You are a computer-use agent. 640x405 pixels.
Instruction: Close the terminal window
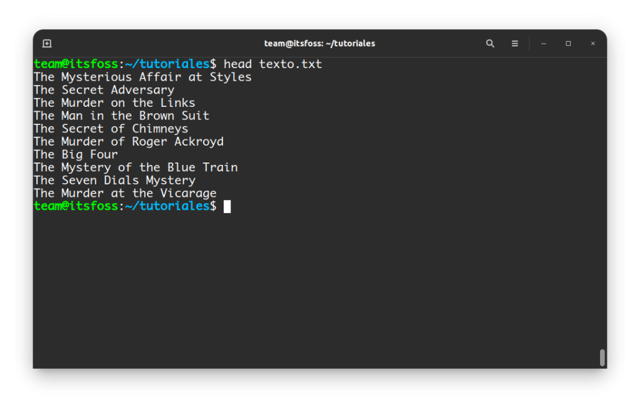point(592,43)
